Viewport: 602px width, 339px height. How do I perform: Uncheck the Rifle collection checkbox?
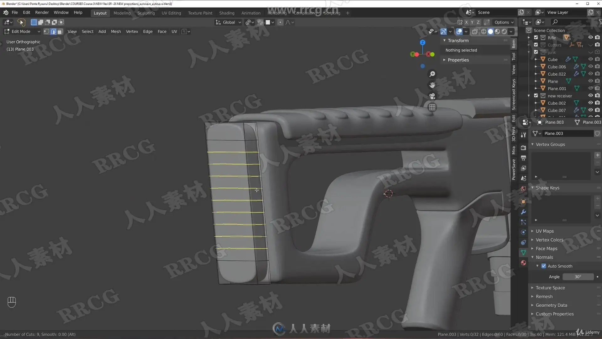(x=536, y=37)
